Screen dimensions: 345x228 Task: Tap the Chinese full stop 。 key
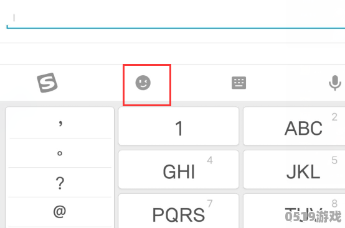[60, 153]
